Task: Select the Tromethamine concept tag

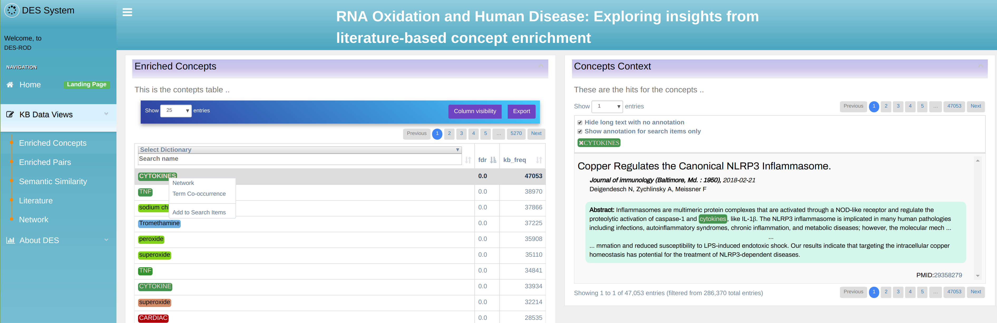Action: pos(159,223)
